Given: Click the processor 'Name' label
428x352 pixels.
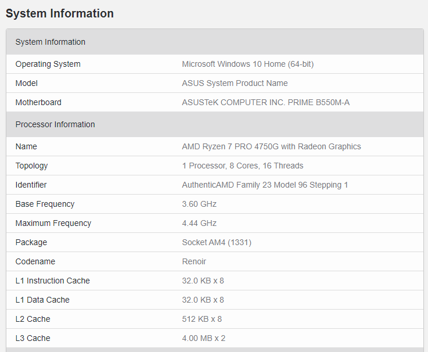Looking at the screenshot, I should pyautogui.click(x=26, y=146).
